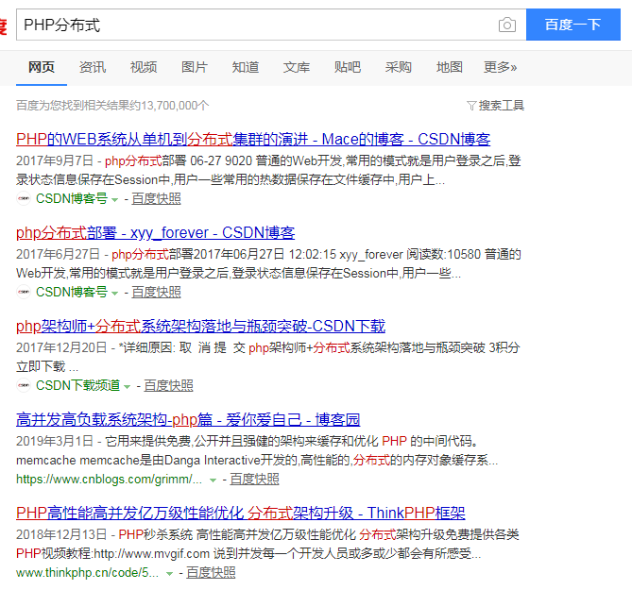Click the snippet text 立即下载 ...
Viewport: 632px width, 590px height.
pos(41,366)
